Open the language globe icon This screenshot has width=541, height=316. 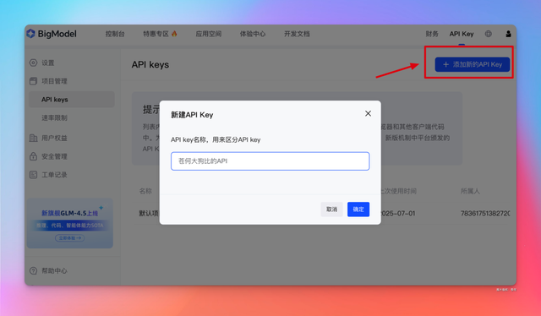(489, 34)
